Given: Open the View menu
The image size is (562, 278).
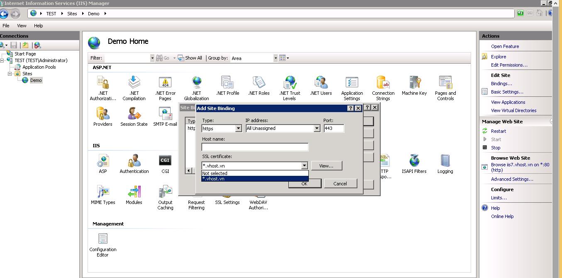Looking at the screenshot, I should tap(22, 26).
